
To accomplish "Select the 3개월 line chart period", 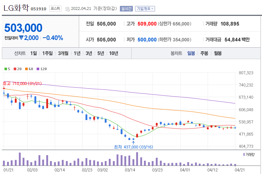I will coord(63,54).
